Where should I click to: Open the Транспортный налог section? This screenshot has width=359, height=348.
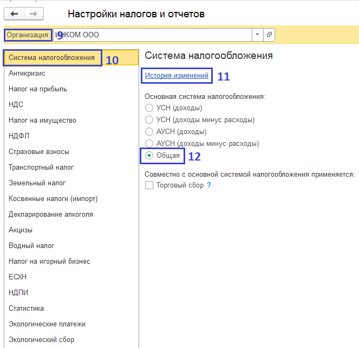click(41, 168)
